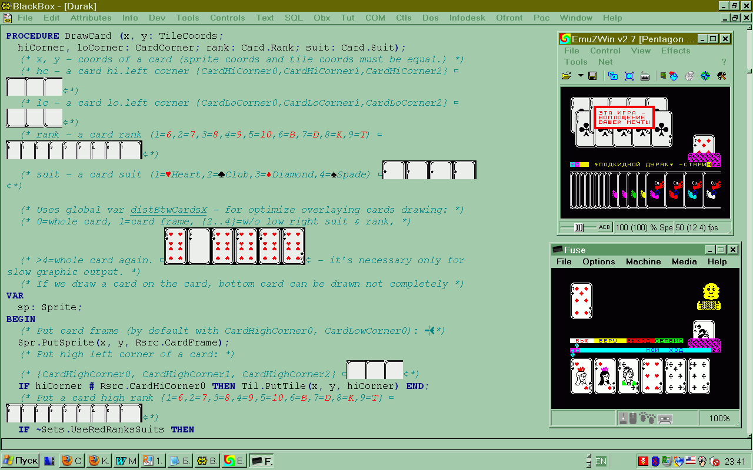Click the floppy disk save icon in EmuZWin
753x470 pixels.
[x=592, y=76]
